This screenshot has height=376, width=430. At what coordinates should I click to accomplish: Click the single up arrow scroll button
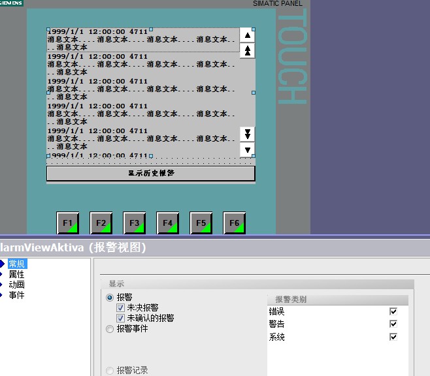coord(248,35)
